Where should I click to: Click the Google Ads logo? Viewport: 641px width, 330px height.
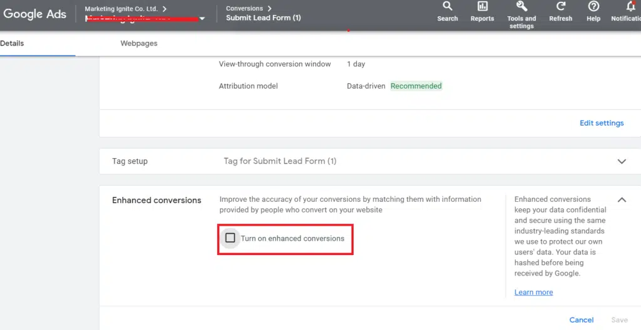point(35,14)
